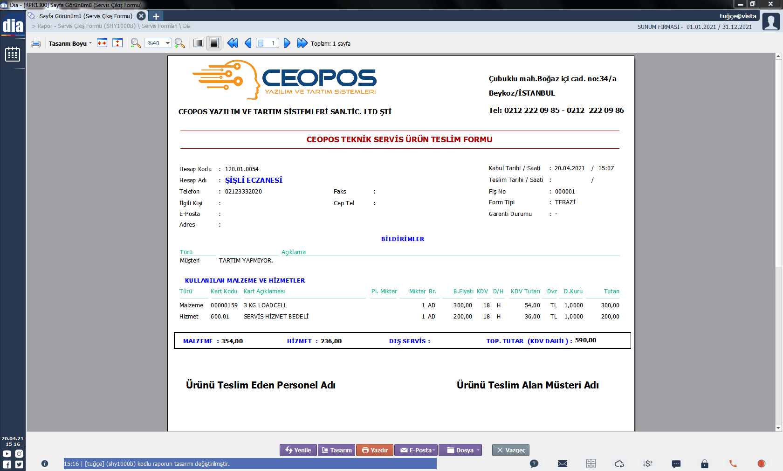The height and width of the screenshot is (471, 783).
Task: Open the currency exchange rates icon
Action: (x=648, y=464)
